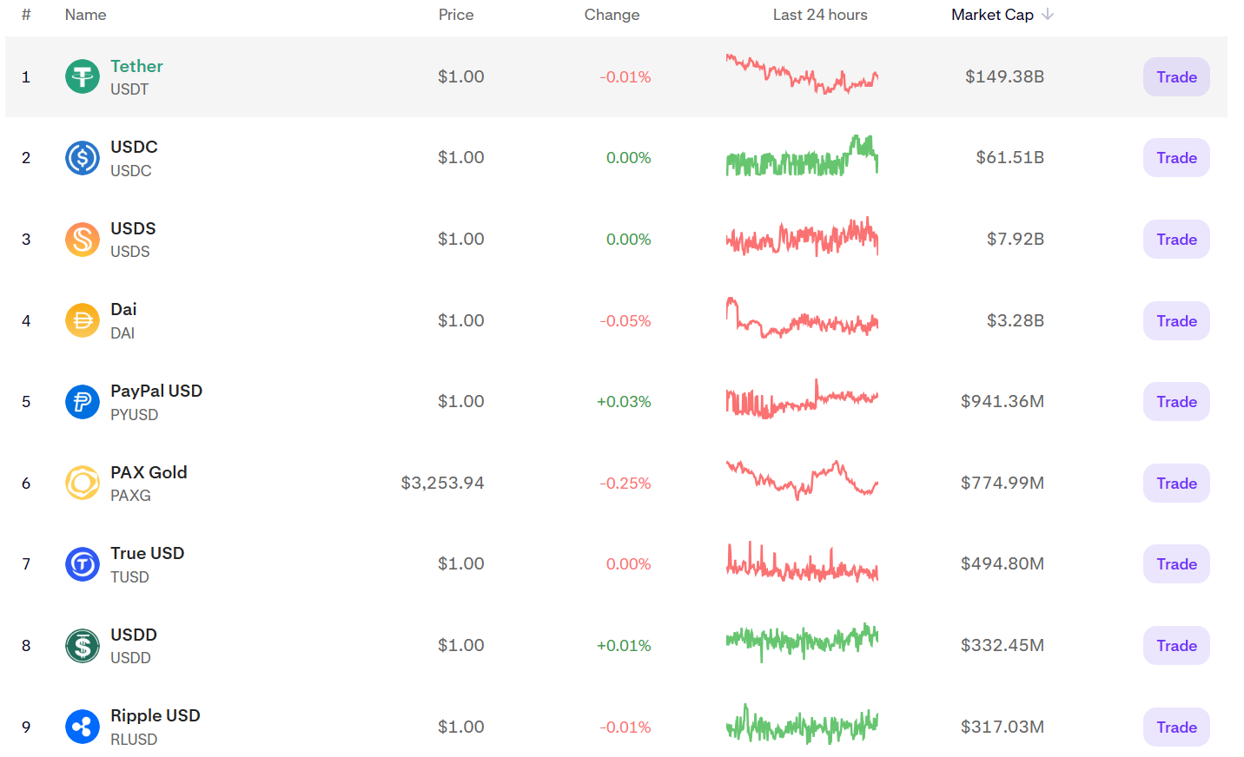Open the True USD name link
This screenshot has height=757, width=1244.
pyautogui.click(x=147, y=553)
